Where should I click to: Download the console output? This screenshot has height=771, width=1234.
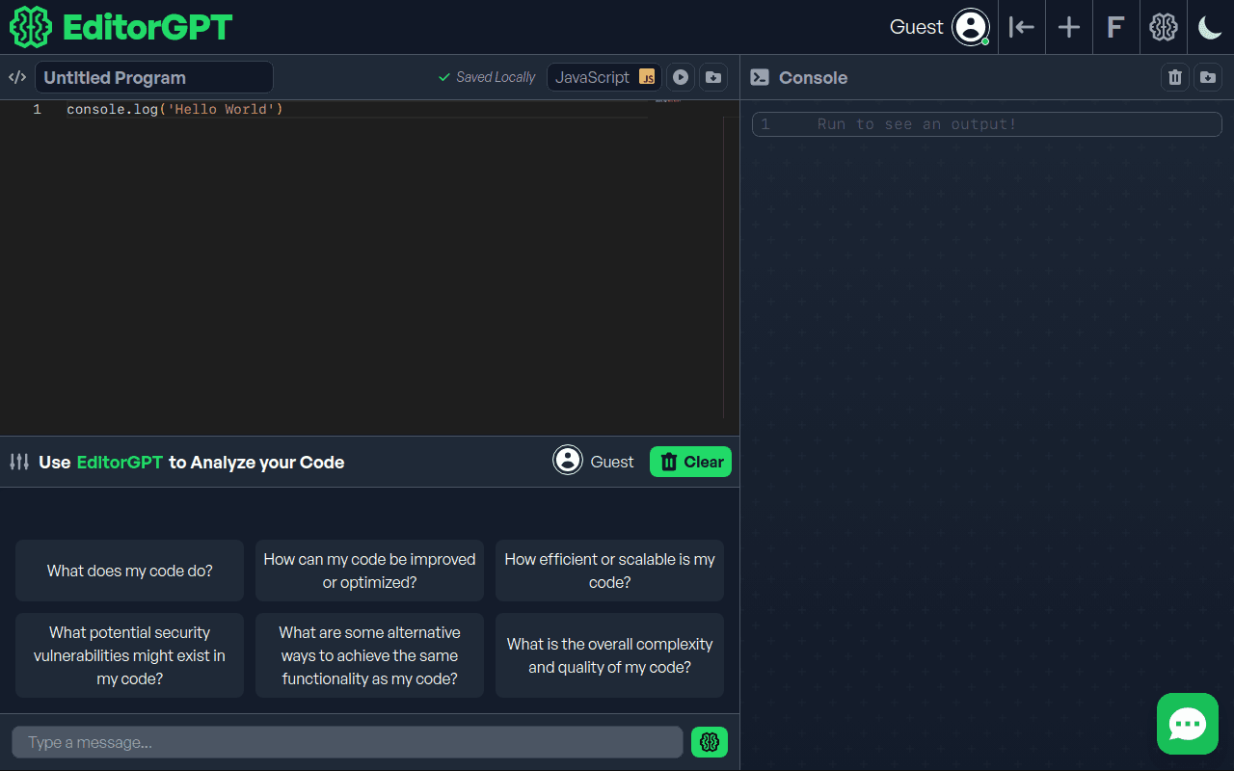(x=1208, y=77)
